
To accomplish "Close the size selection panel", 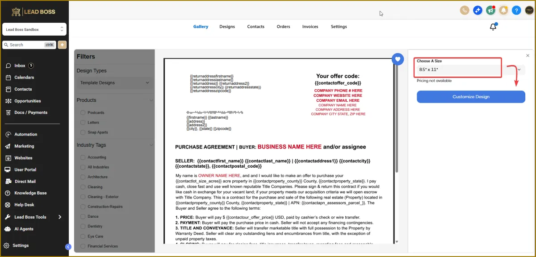I will pos(528,55).
